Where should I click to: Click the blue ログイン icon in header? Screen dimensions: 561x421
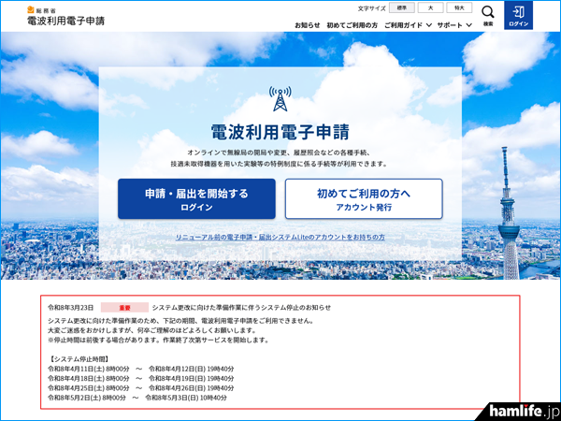click(518, 15)
